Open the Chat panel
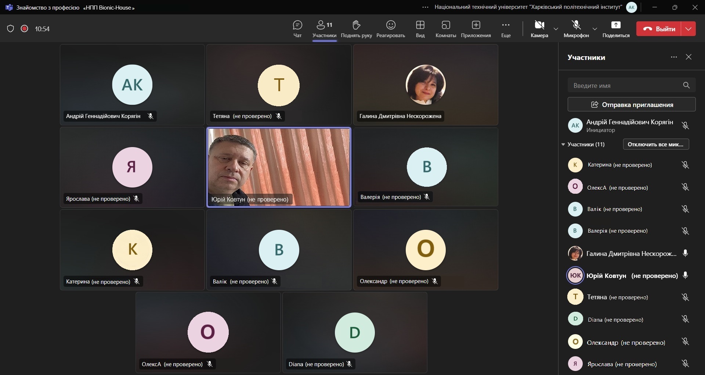705x375 pixels. 297,29
